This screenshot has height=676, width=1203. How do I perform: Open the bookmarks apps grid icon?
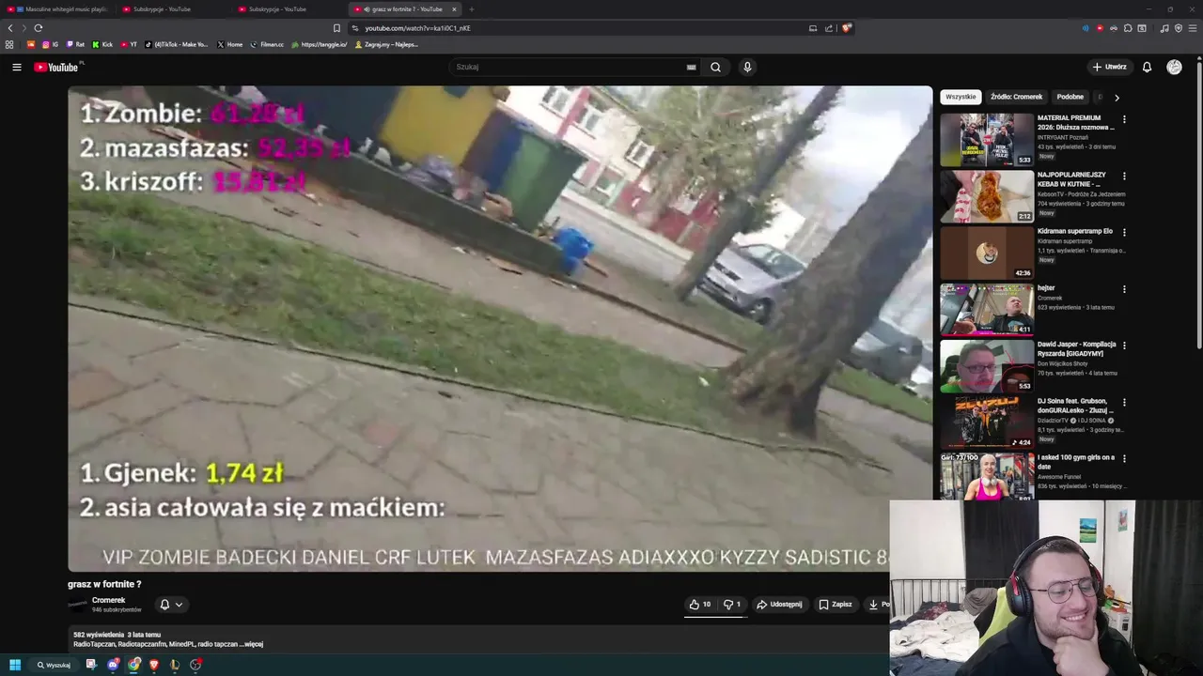(9, 44)
